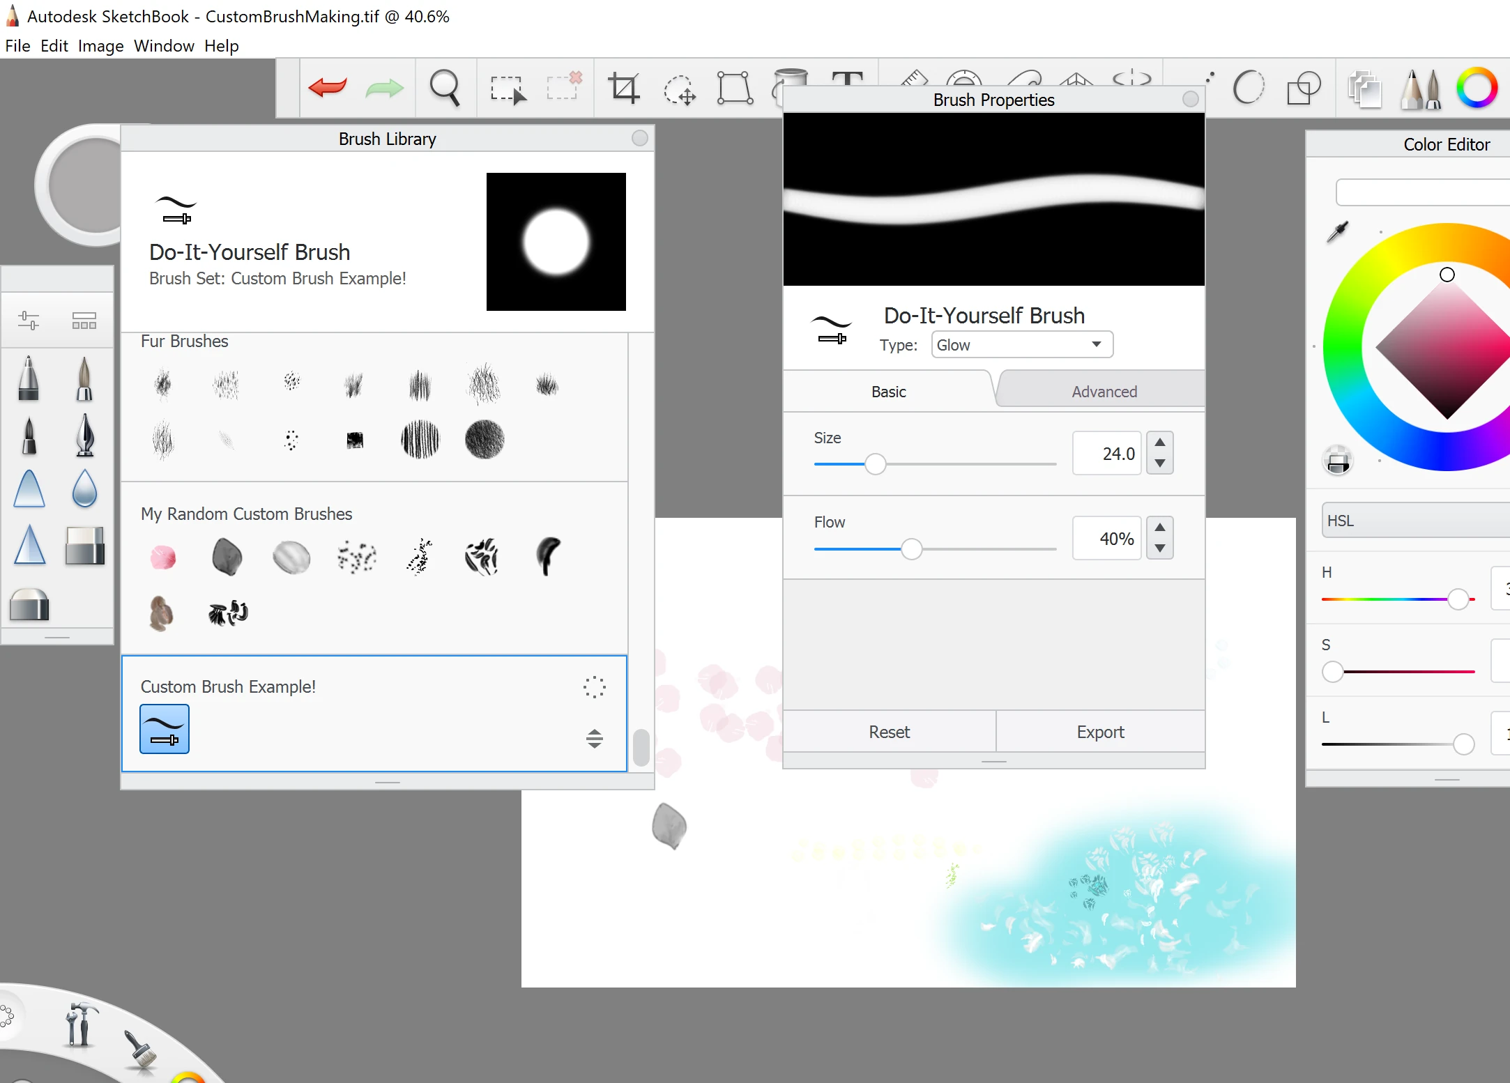Image resolution: width=1510 pixels, height=1083 pixels.
Task: Open the Color wheel toolbar icon
Action: pyautogui.click(x=1477, y=89)
